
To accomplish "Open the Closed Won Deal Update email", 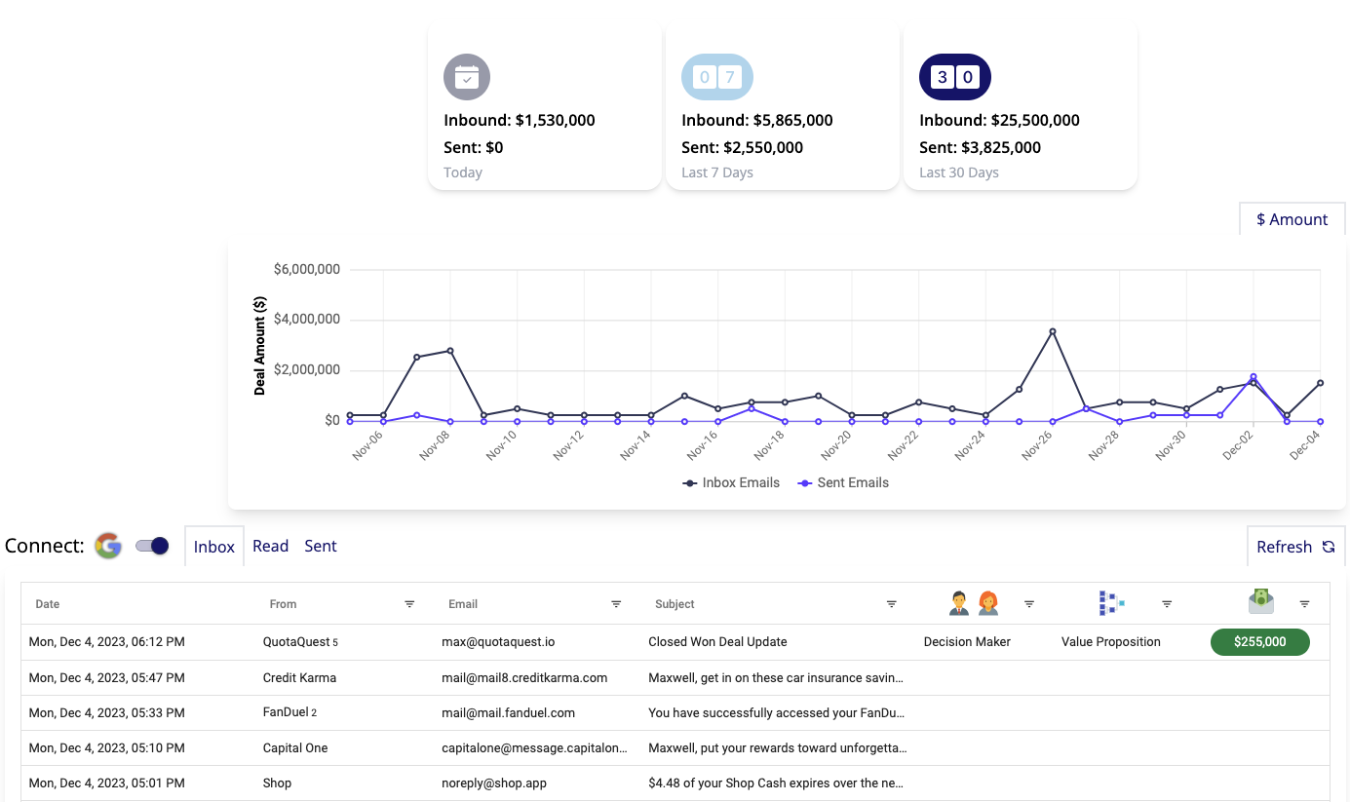I will (x=717, y=642).
